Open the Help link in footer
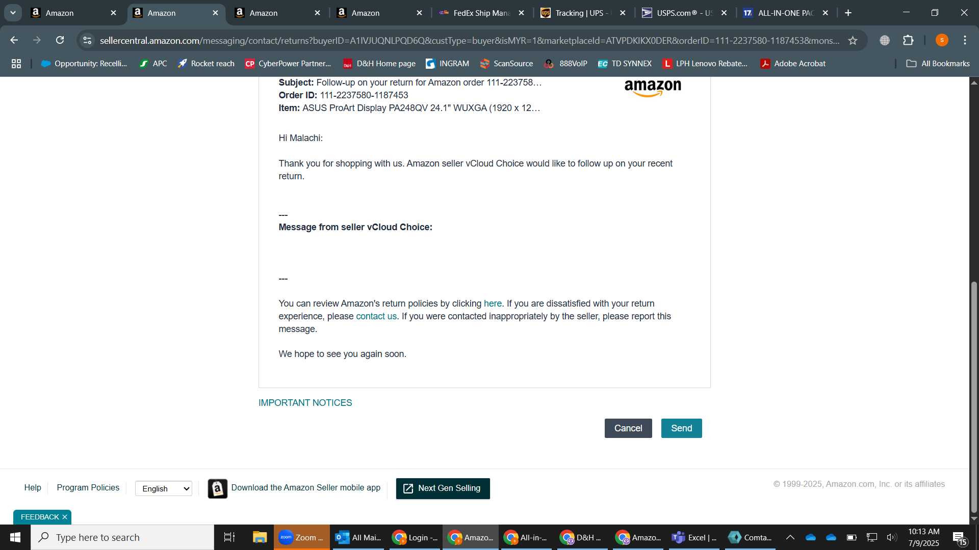 [x=33, y=487]
